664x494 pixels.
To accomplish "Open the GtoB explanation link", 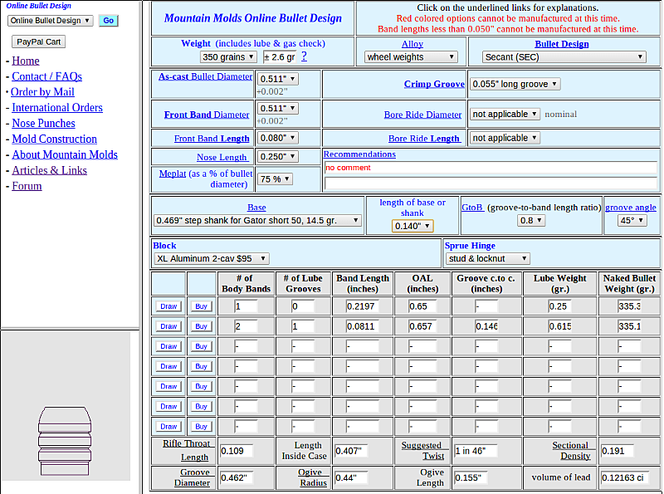I will point(471,208).
